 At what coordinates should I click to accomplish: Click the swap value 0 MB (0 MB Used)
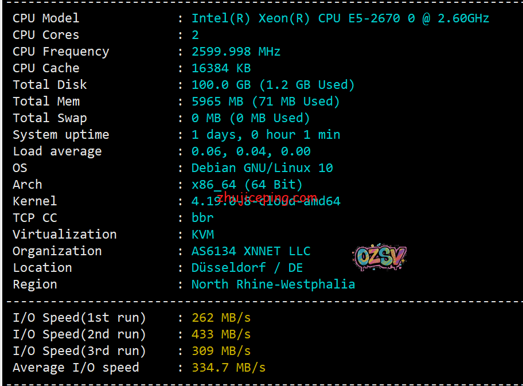coord(251,118)
